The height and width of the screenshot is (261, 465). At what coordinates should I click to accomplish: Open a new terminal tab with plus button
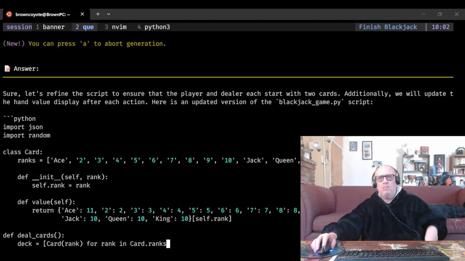98,14
